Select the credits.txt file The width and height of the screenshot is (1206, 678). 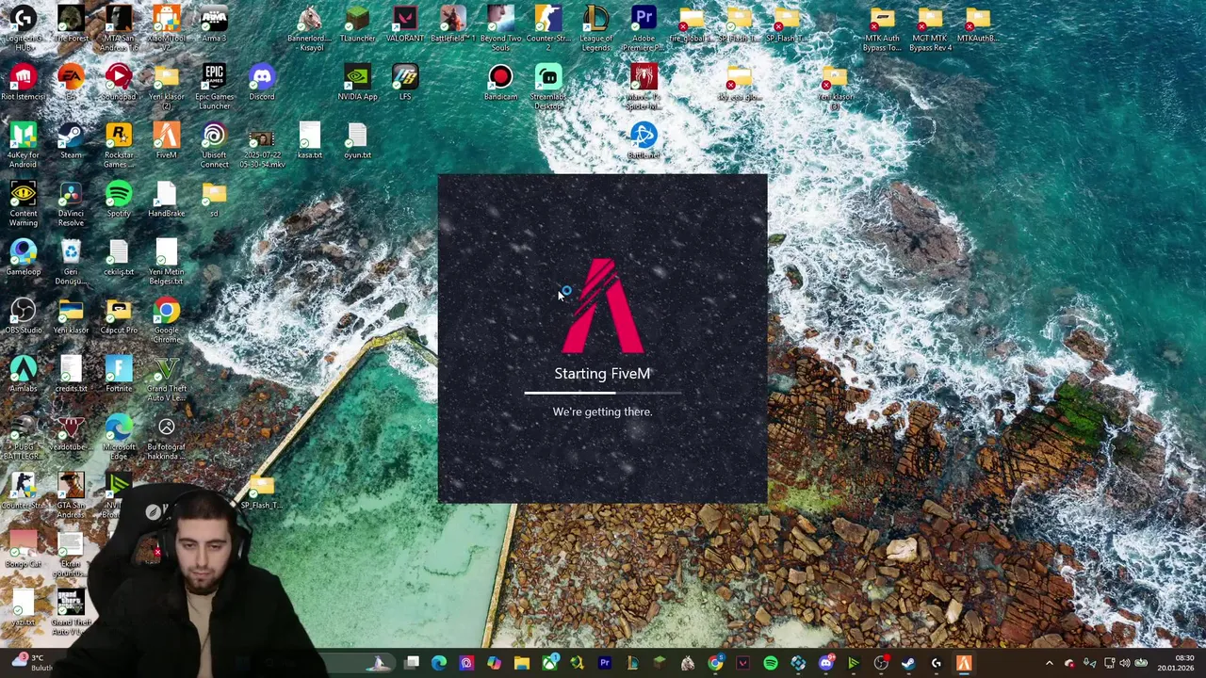point(71,375)
